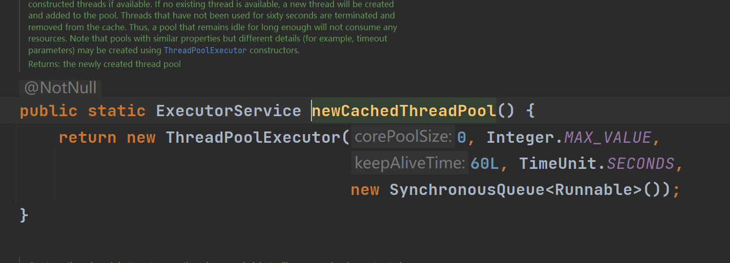The height and width of the screenshot is (263, 730).
Task: Select the corePoolSize parameter hint
Action: click(x=403, y=137)
